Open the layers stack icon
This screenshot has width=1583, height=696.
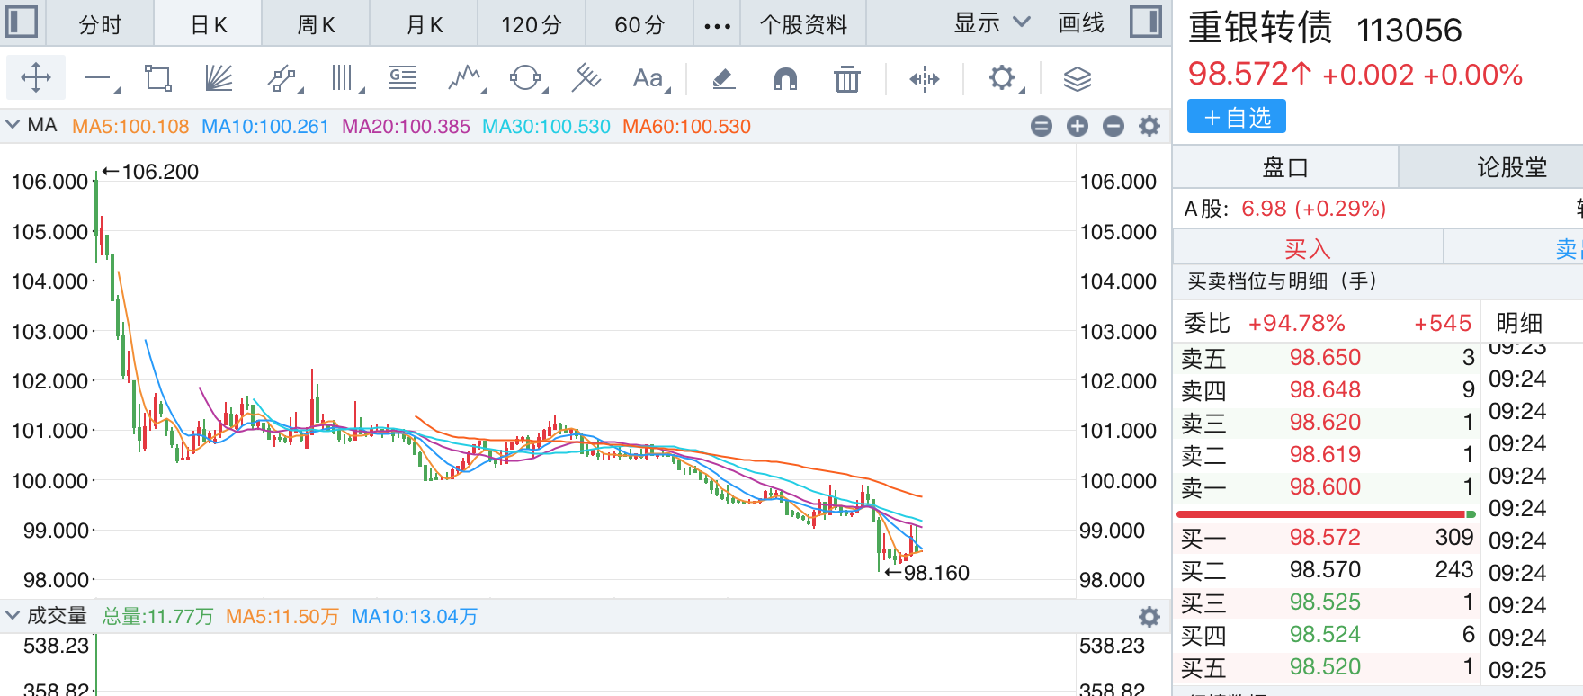pyautogui.click(x=1077, y=79)
